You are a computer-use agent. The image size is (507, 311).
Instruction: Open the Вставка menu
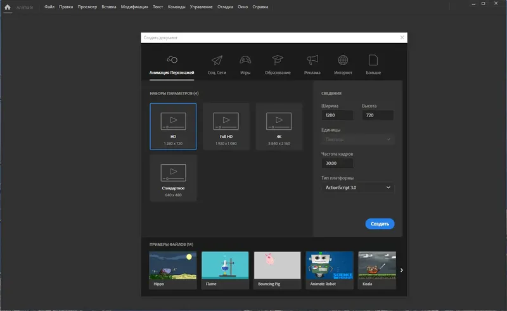109,7
